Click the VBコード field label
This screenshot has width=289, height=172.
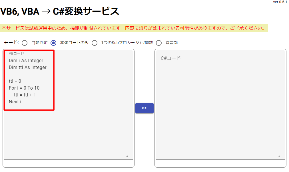(16, 54)
